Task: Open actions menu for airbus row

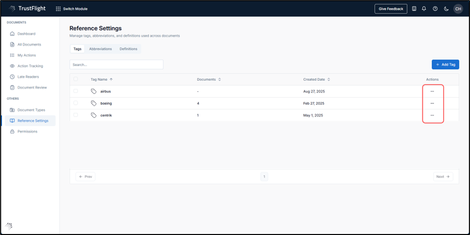Action: 432,91
